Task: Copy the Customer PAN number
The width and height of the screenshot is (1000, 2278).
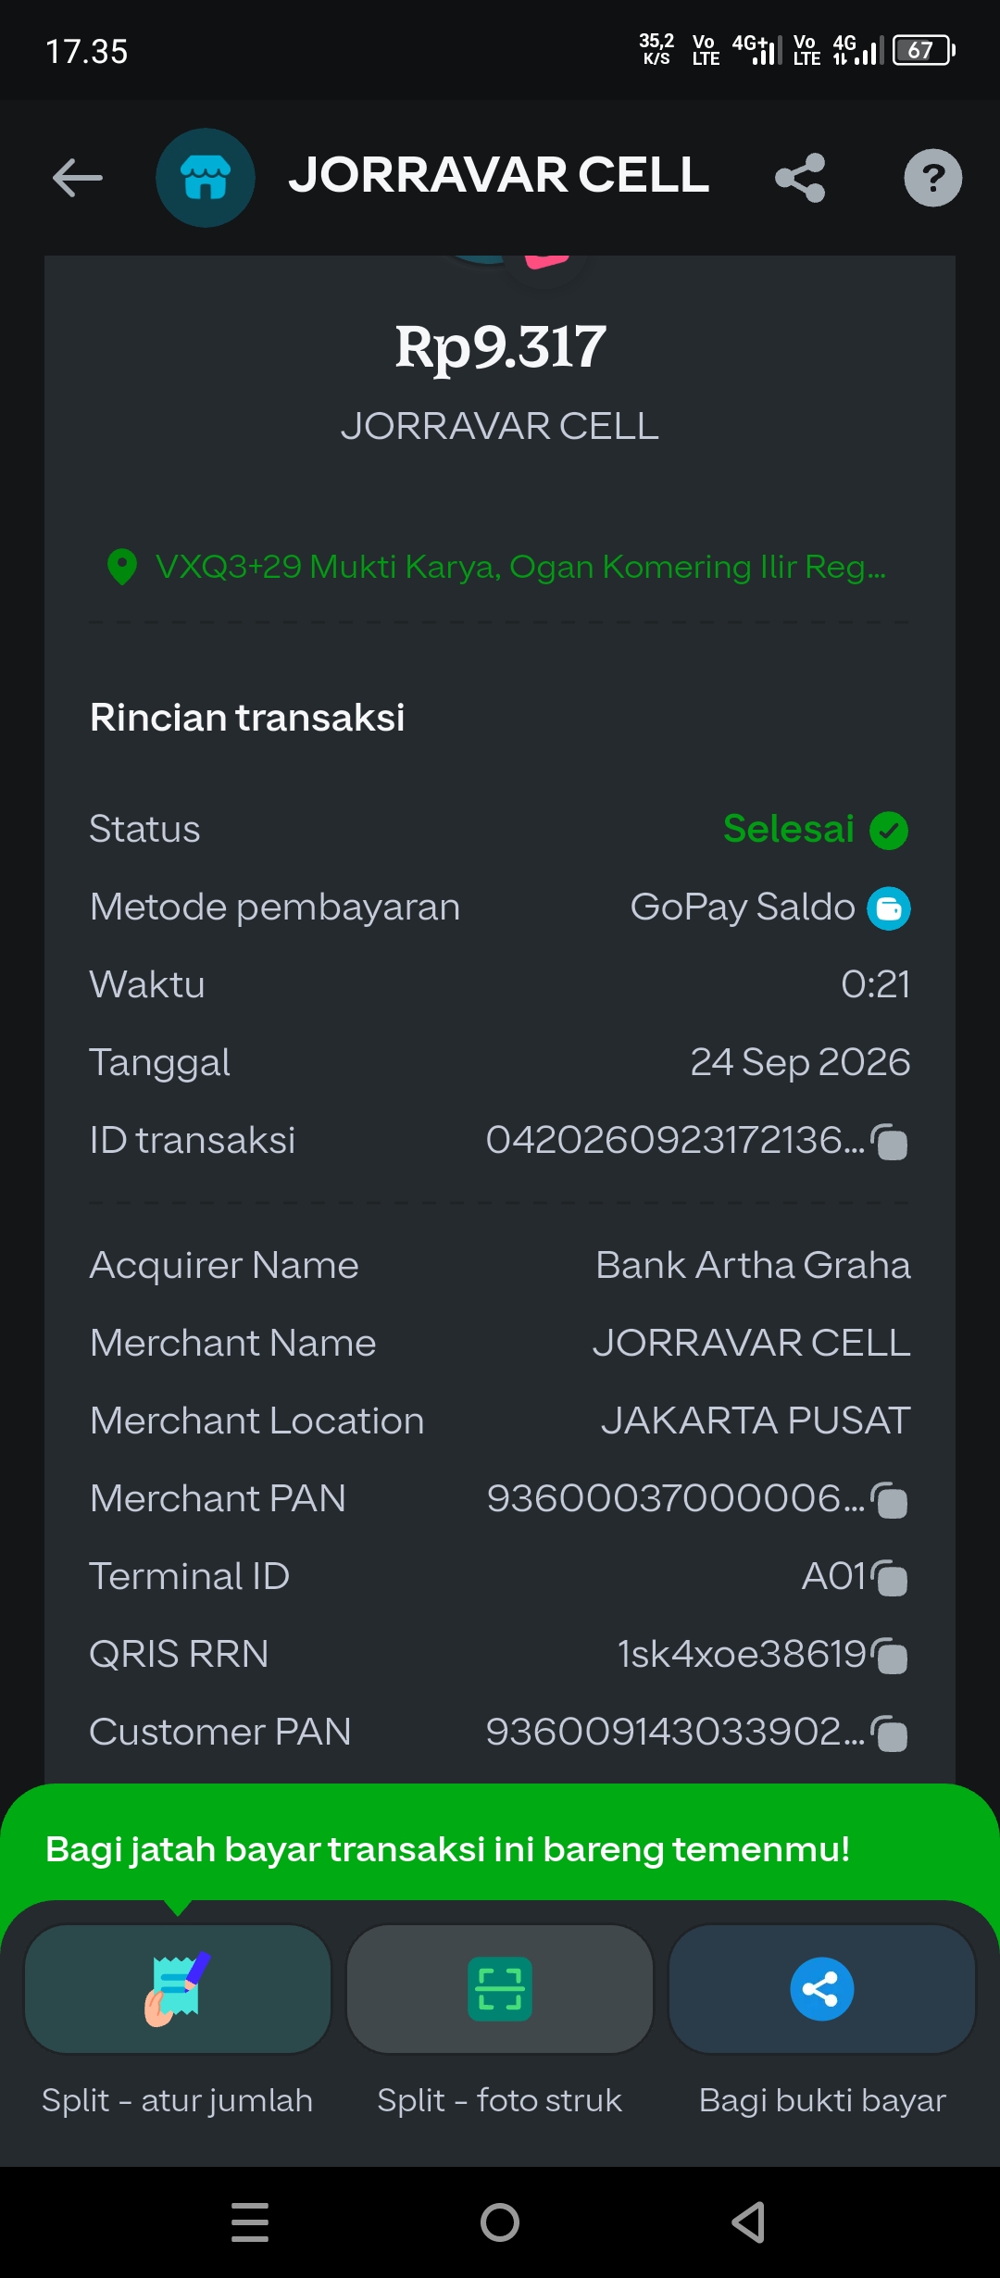Action: point(890,1734)
